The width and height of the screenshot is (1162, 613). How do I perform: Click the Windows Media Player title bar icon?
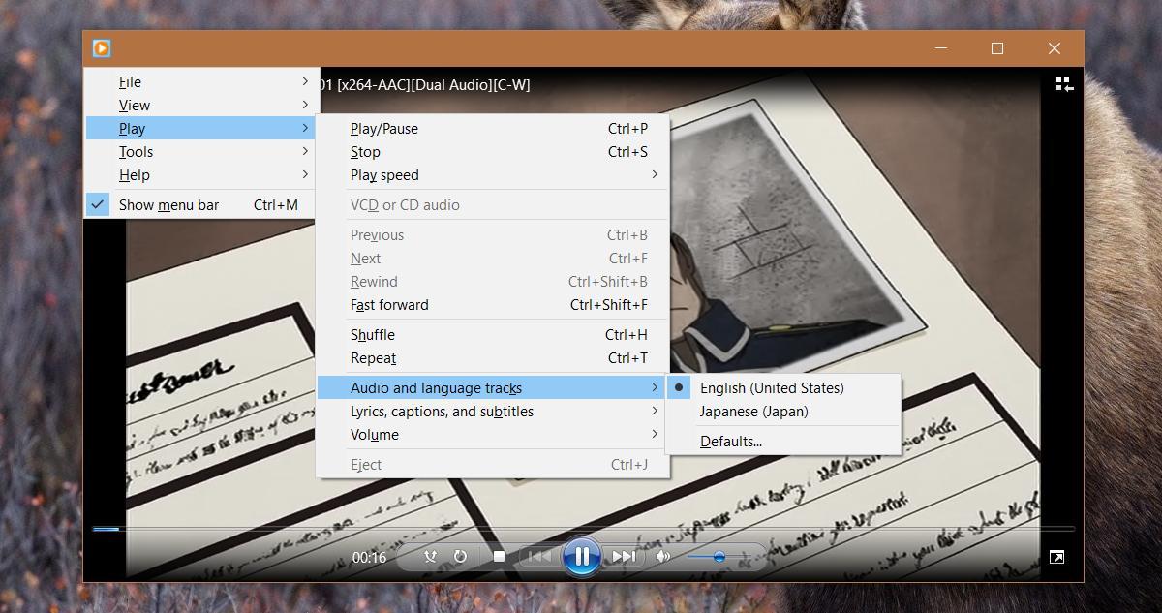tap(102, 48)
